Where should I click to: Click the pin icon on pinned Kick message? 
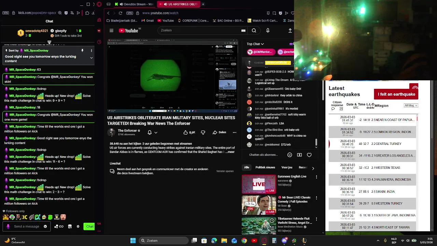click(82, 51)
